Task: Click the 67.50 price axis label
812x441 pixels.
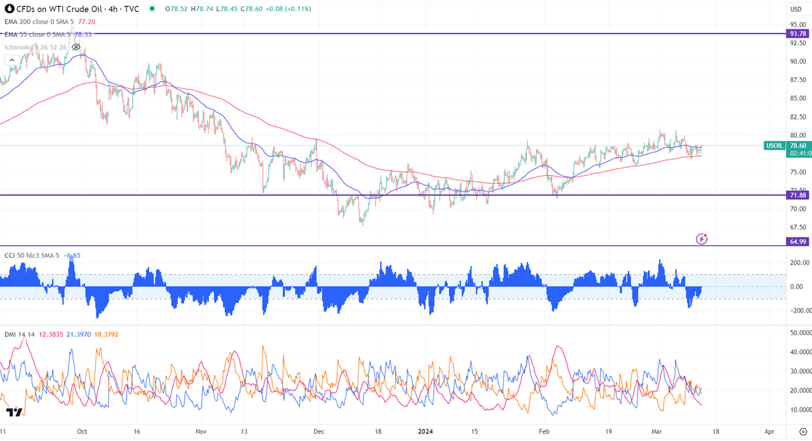Action: click(x=798, y=227)
